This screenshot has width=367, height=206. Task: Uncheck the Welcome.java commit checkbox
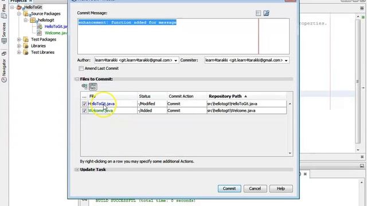click(84, 110)
